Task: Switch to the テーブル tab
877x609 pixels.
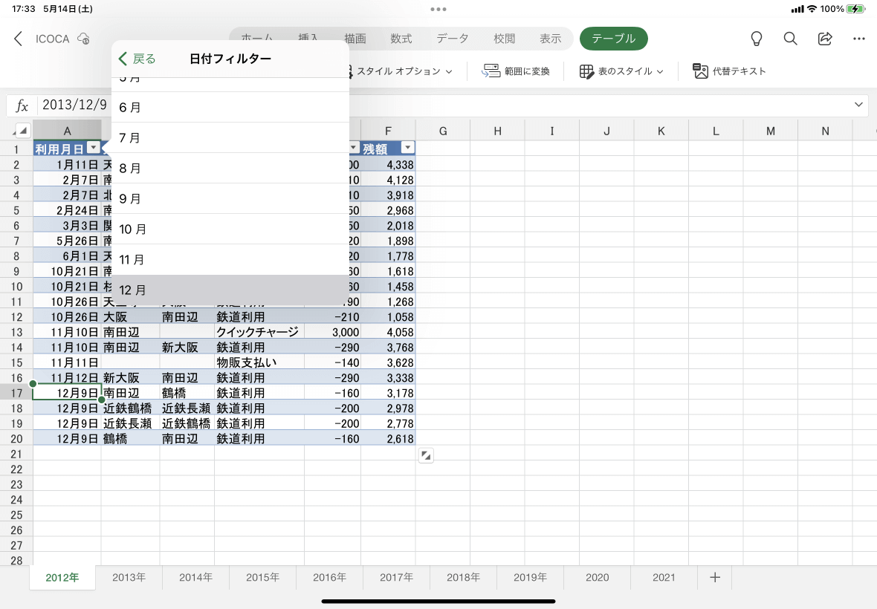Action: pyautogui.click(x=614, y=39)
